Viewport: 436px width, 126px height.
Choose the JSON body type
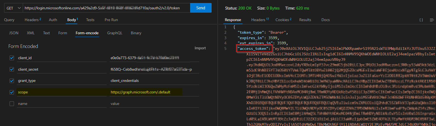[14, 33]
